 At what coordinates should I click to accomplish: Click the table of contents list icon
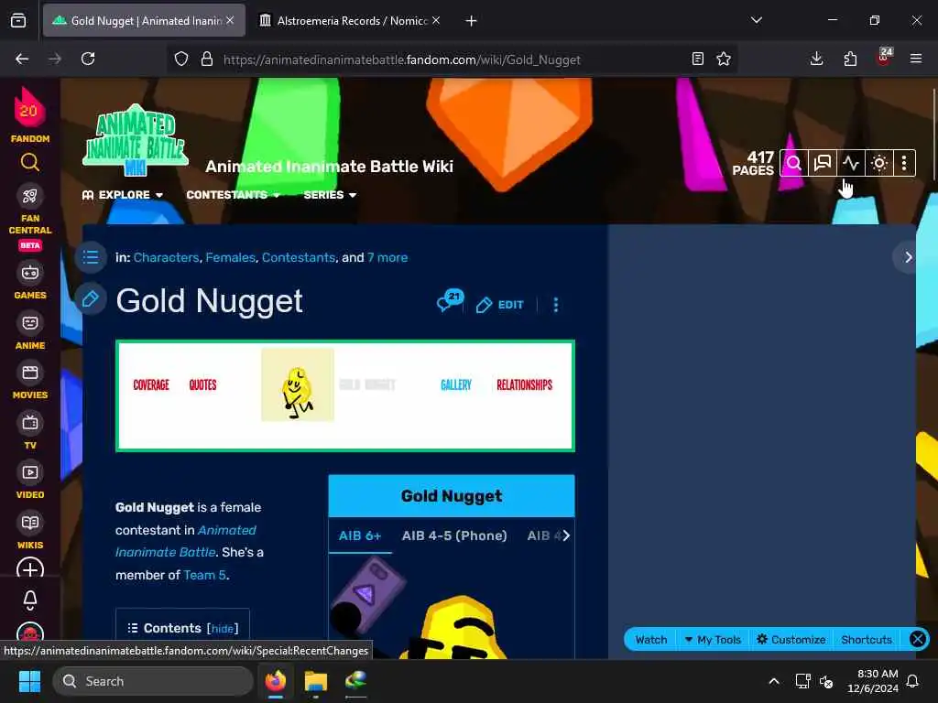click(91, 257)
